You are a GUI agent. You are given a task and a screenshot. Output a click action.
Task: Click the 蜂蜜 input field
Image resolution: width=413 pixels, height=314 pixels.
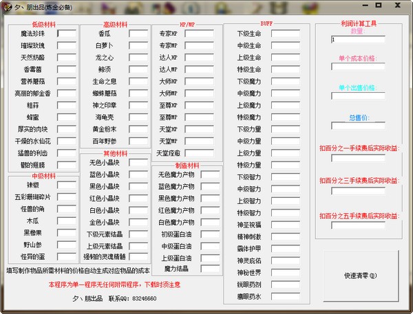[x=67, y=117]
